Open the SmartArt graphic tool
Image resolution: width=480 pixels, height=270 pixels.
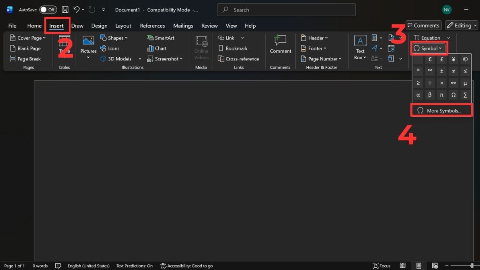(160, 38)
